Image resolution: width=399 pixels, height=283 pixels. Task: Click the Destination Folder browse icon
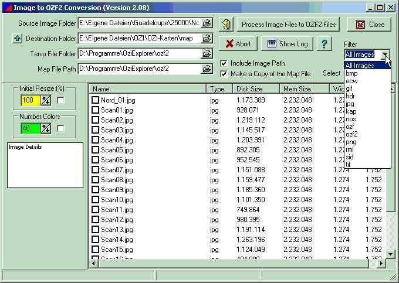tap(207, 39)
